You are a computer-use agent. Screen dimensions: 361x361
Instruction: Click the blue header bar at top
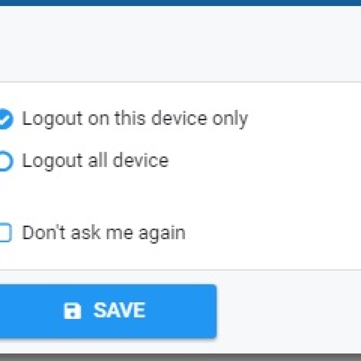180,2
